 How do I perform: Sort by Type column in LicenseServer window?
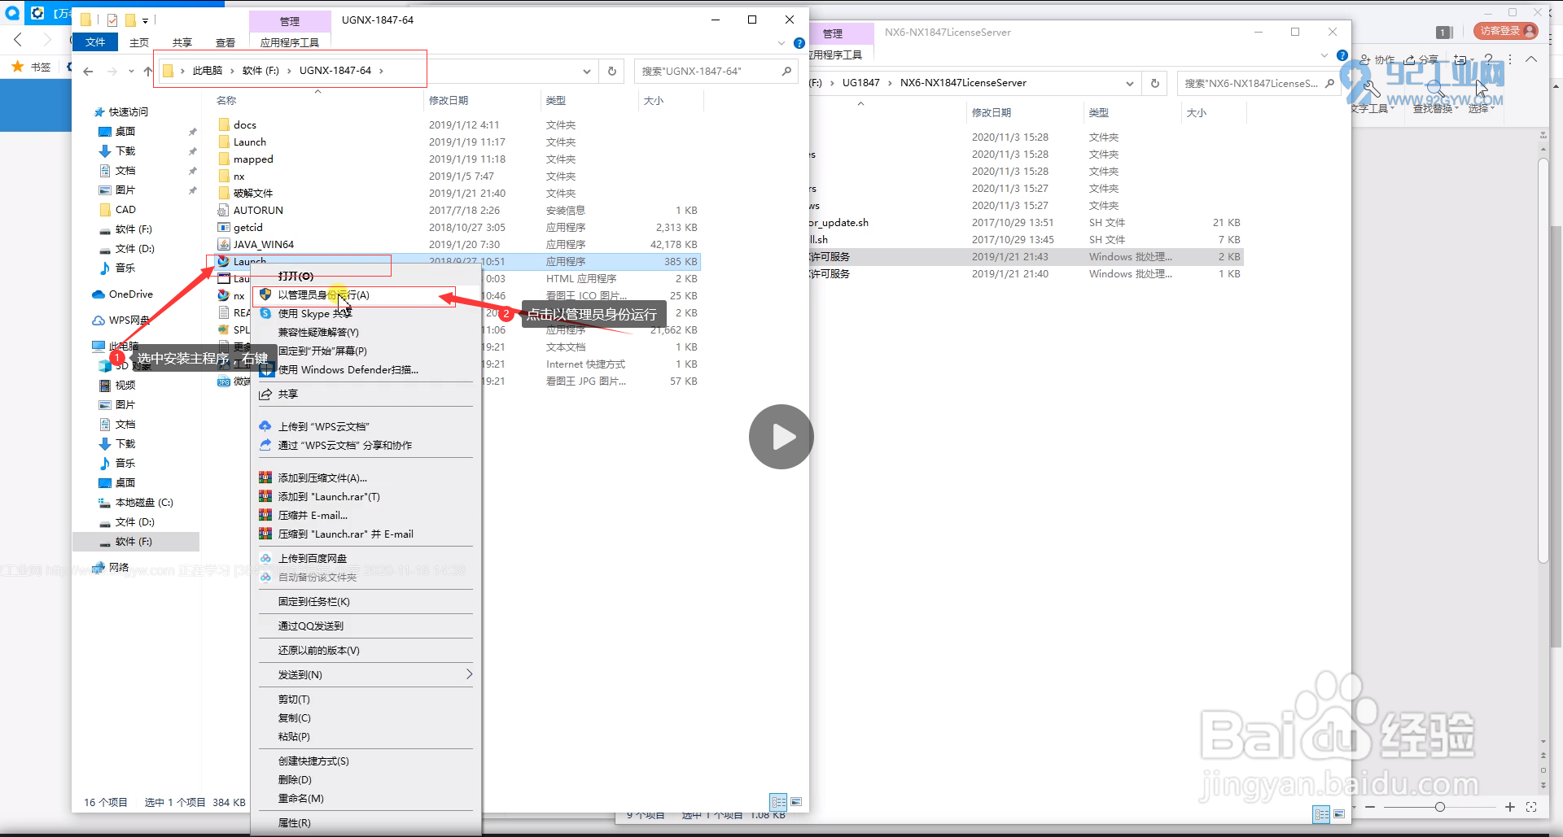1098,112
